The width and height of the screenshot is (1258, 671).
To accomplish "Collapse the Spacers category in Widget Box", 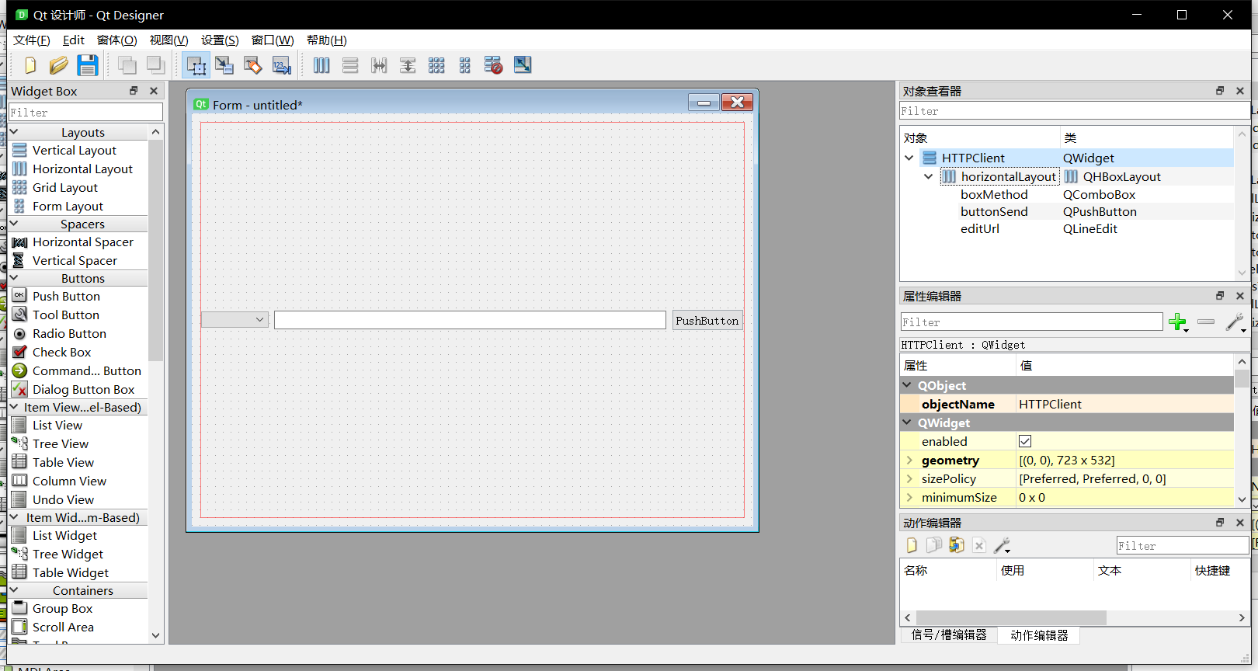I will click(x=13, y=224).
